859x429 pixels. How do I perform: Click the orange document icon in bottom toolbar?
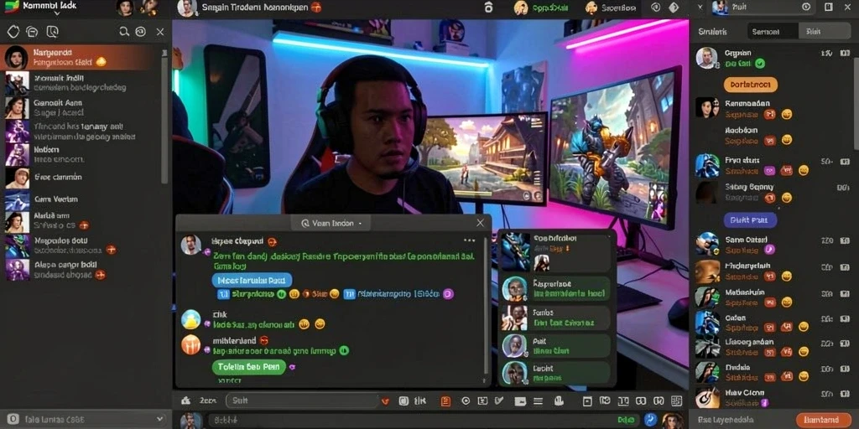445,401
